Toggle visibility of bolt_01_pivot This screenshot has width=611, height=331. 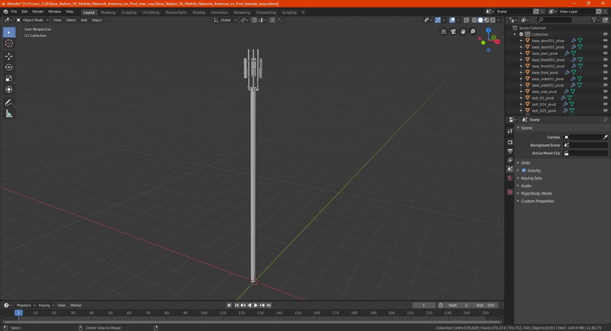605,98
